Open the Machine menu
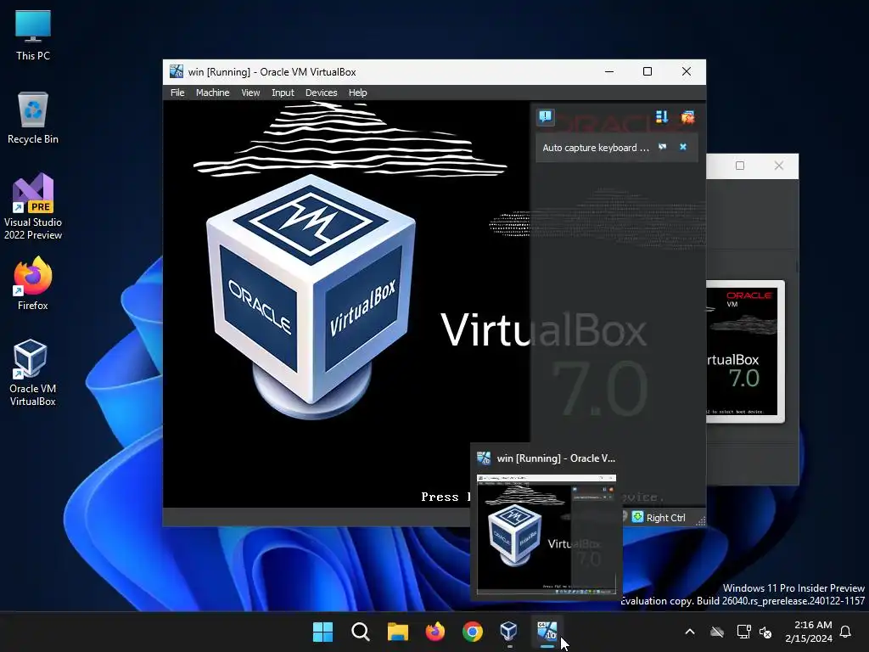The image size is (869, 652). coord(212,93)
